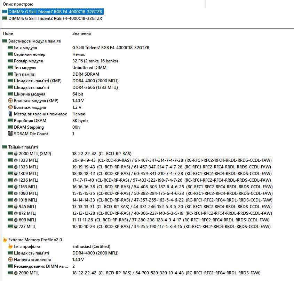Click the icon beside '@ 1090 МГЦ'

10,193
